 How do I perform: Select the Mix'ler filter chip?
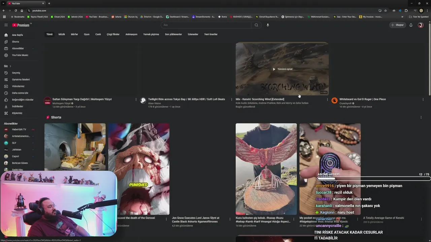(74, 34)
